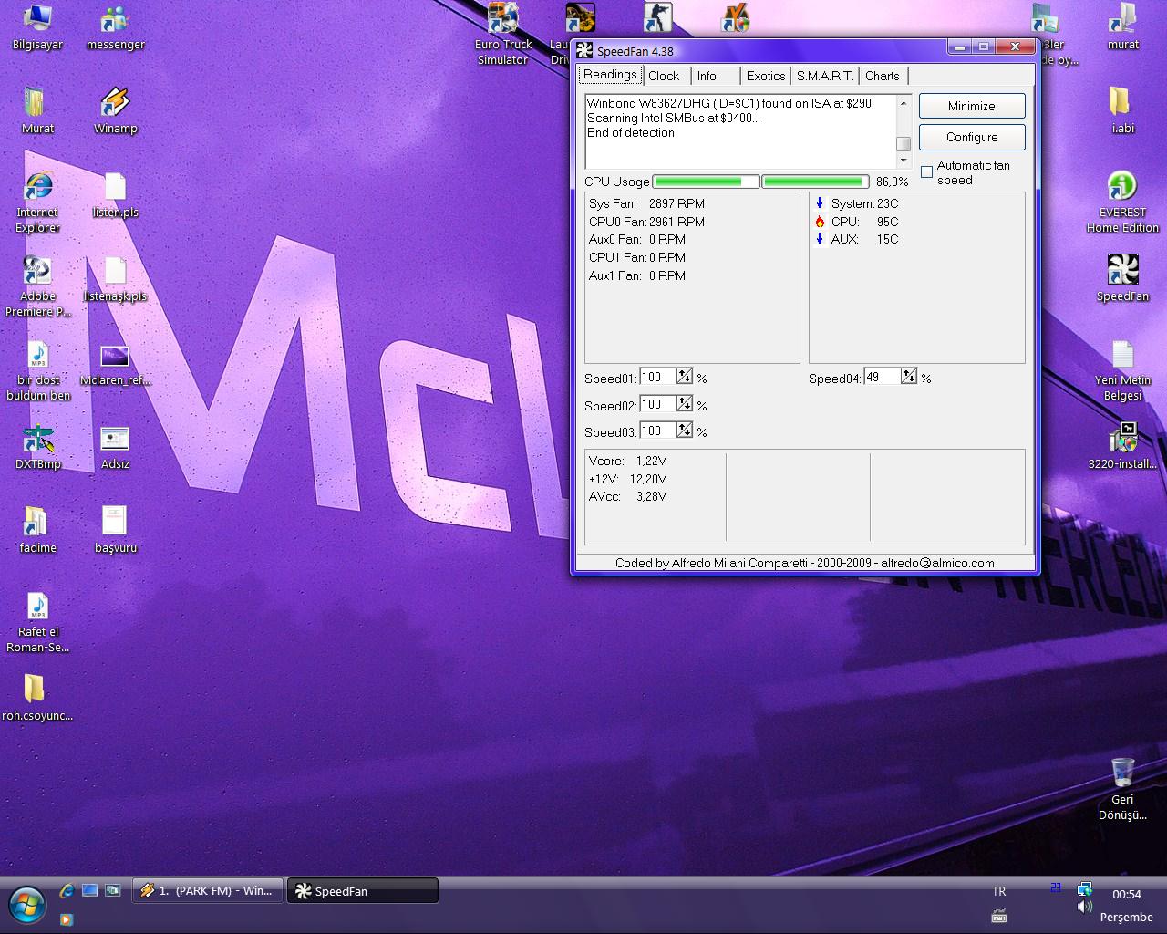Click the Vcore 1,22V reading
Screen dimensions: 1167x934
(627, 461)
